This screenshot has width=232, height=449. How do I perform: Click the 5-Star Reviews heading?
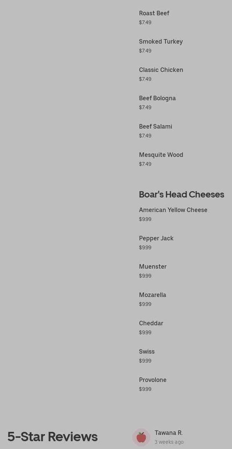coord(52,437)
